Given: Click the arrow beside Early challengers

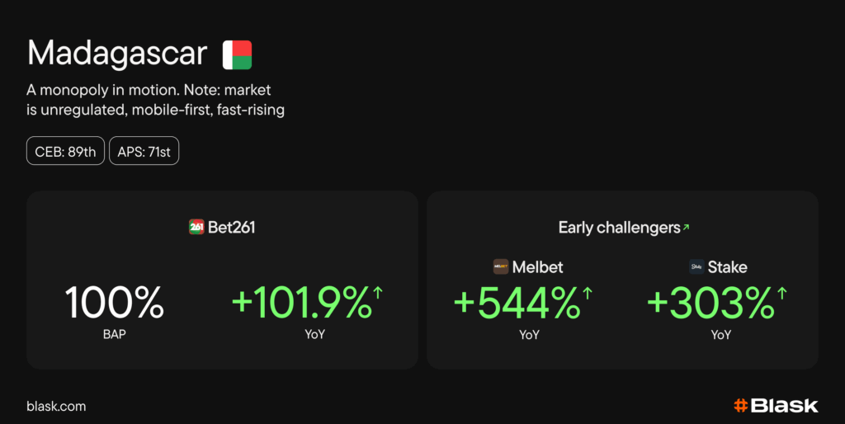Looking at the screenshot, I should pyautogui.click(x=686, y=227).
